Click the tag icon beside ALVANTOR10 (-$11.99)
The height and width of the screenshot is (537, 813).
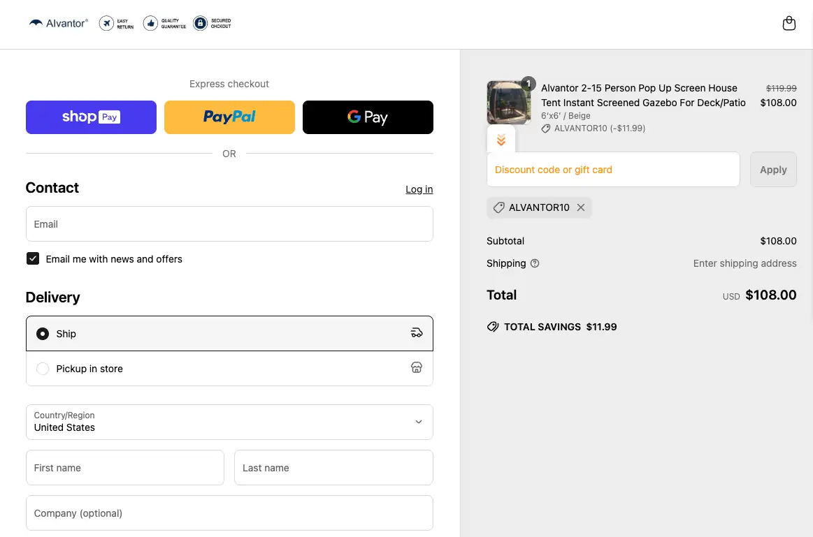(545, 128)
